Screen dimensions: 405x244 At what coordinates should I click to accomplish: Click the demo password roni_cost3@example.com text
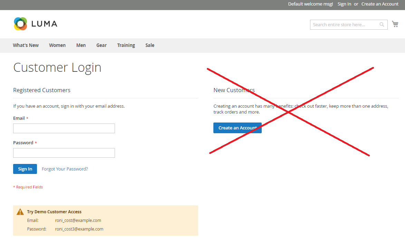coord(79,229)
